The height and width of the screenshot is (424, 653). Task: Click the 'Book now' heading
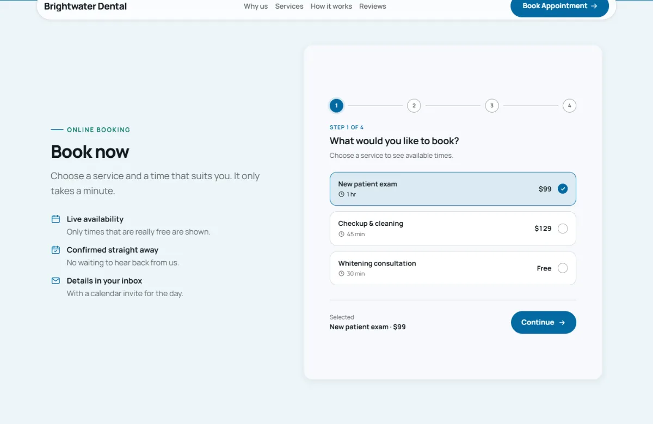pyautogui.click(x=90, y=151)
